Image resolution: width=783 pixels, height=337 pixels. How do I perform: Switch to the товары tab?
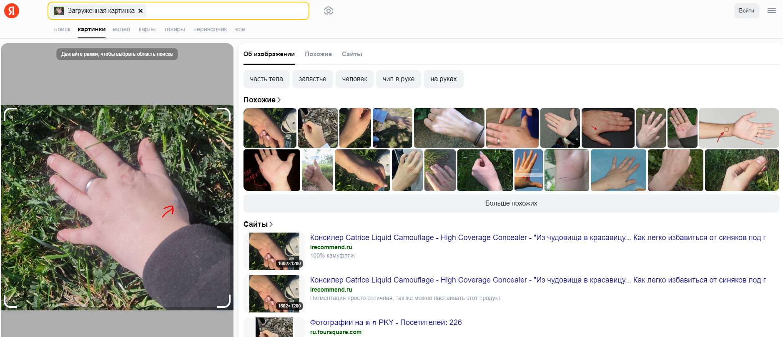tap(174, 29)
